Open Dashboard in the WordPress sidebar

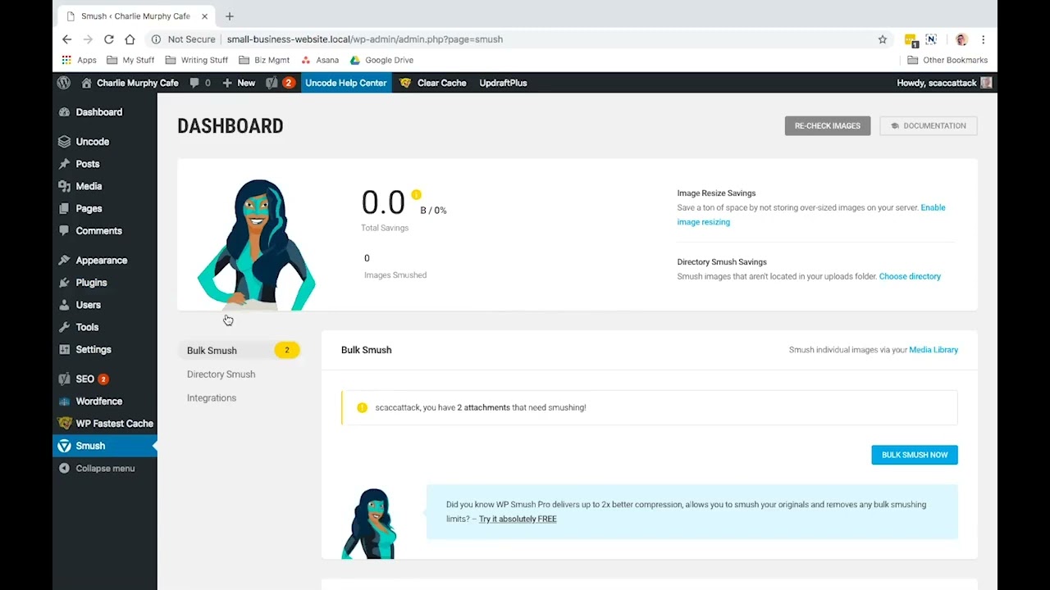tap(104, 112)
